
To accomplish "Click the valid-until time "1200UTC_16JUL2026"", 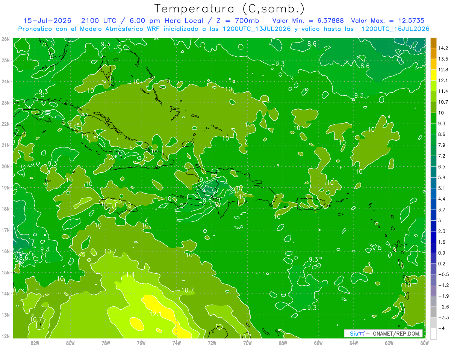I will pos(395,29).
